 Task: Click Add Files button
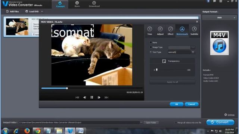[12, 12]
